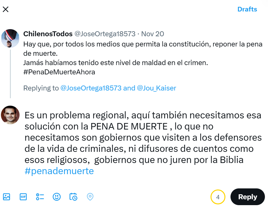Click the ChilenosTodos display name

pos(46,34)
